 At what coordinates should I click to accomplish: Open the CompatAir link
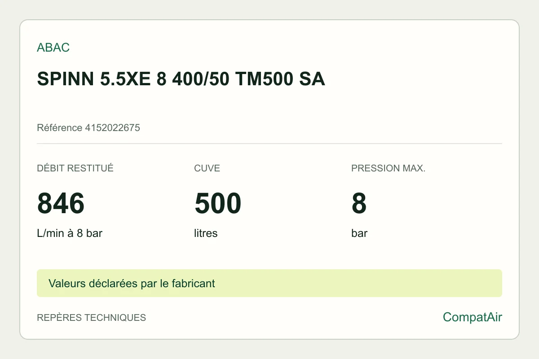tap(473, 317)
